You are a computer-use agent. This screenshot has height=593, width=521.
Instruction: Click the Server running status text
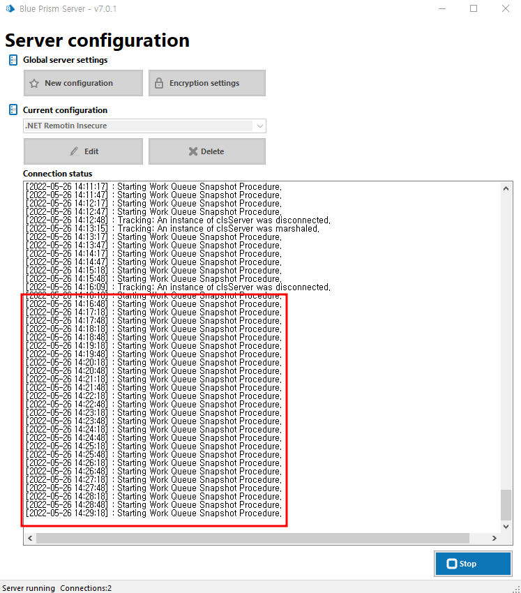[x=29, y=588]
